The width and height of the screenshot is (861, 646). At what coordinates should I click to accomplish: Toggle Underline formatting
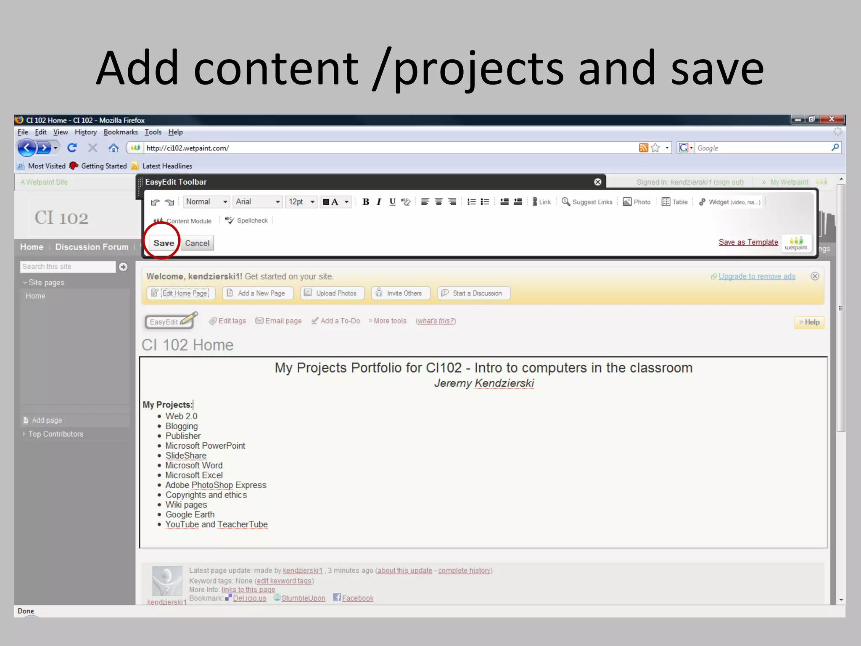[392, 202]
